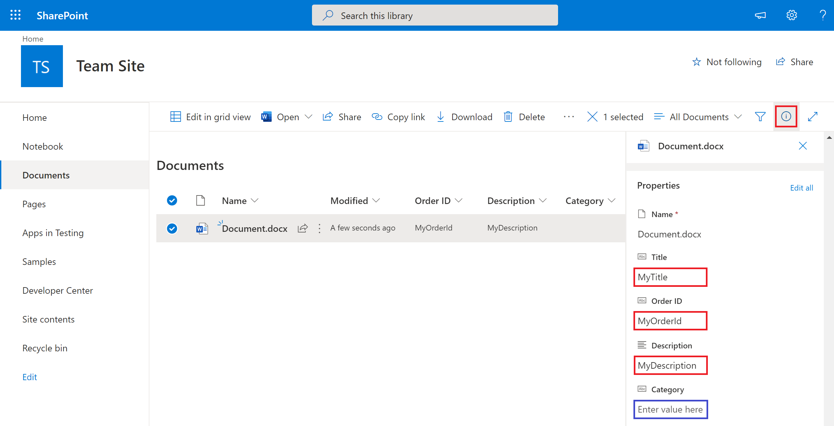Image resolution: width=834 pixels, height=426 pixels.
Task: Download the selected document
Action: (x=464, y=117)
